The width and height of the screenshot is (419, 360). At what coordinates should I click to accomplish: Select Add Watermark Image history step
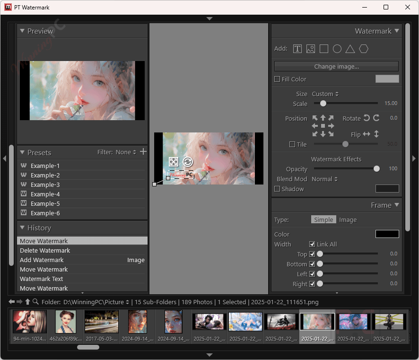pos(82,260)
